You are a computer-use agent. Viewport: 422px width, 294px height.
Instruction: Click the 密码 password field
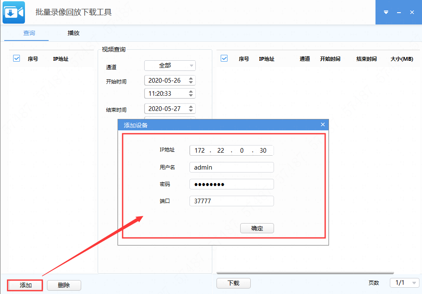click(x=232, y=184)
